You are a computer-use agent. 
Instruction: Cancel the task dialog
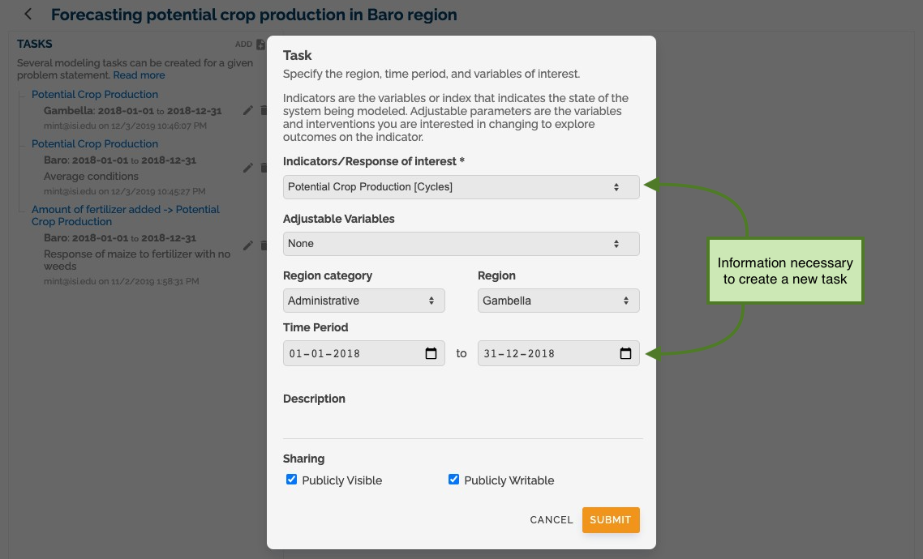(x=551, y=519)
